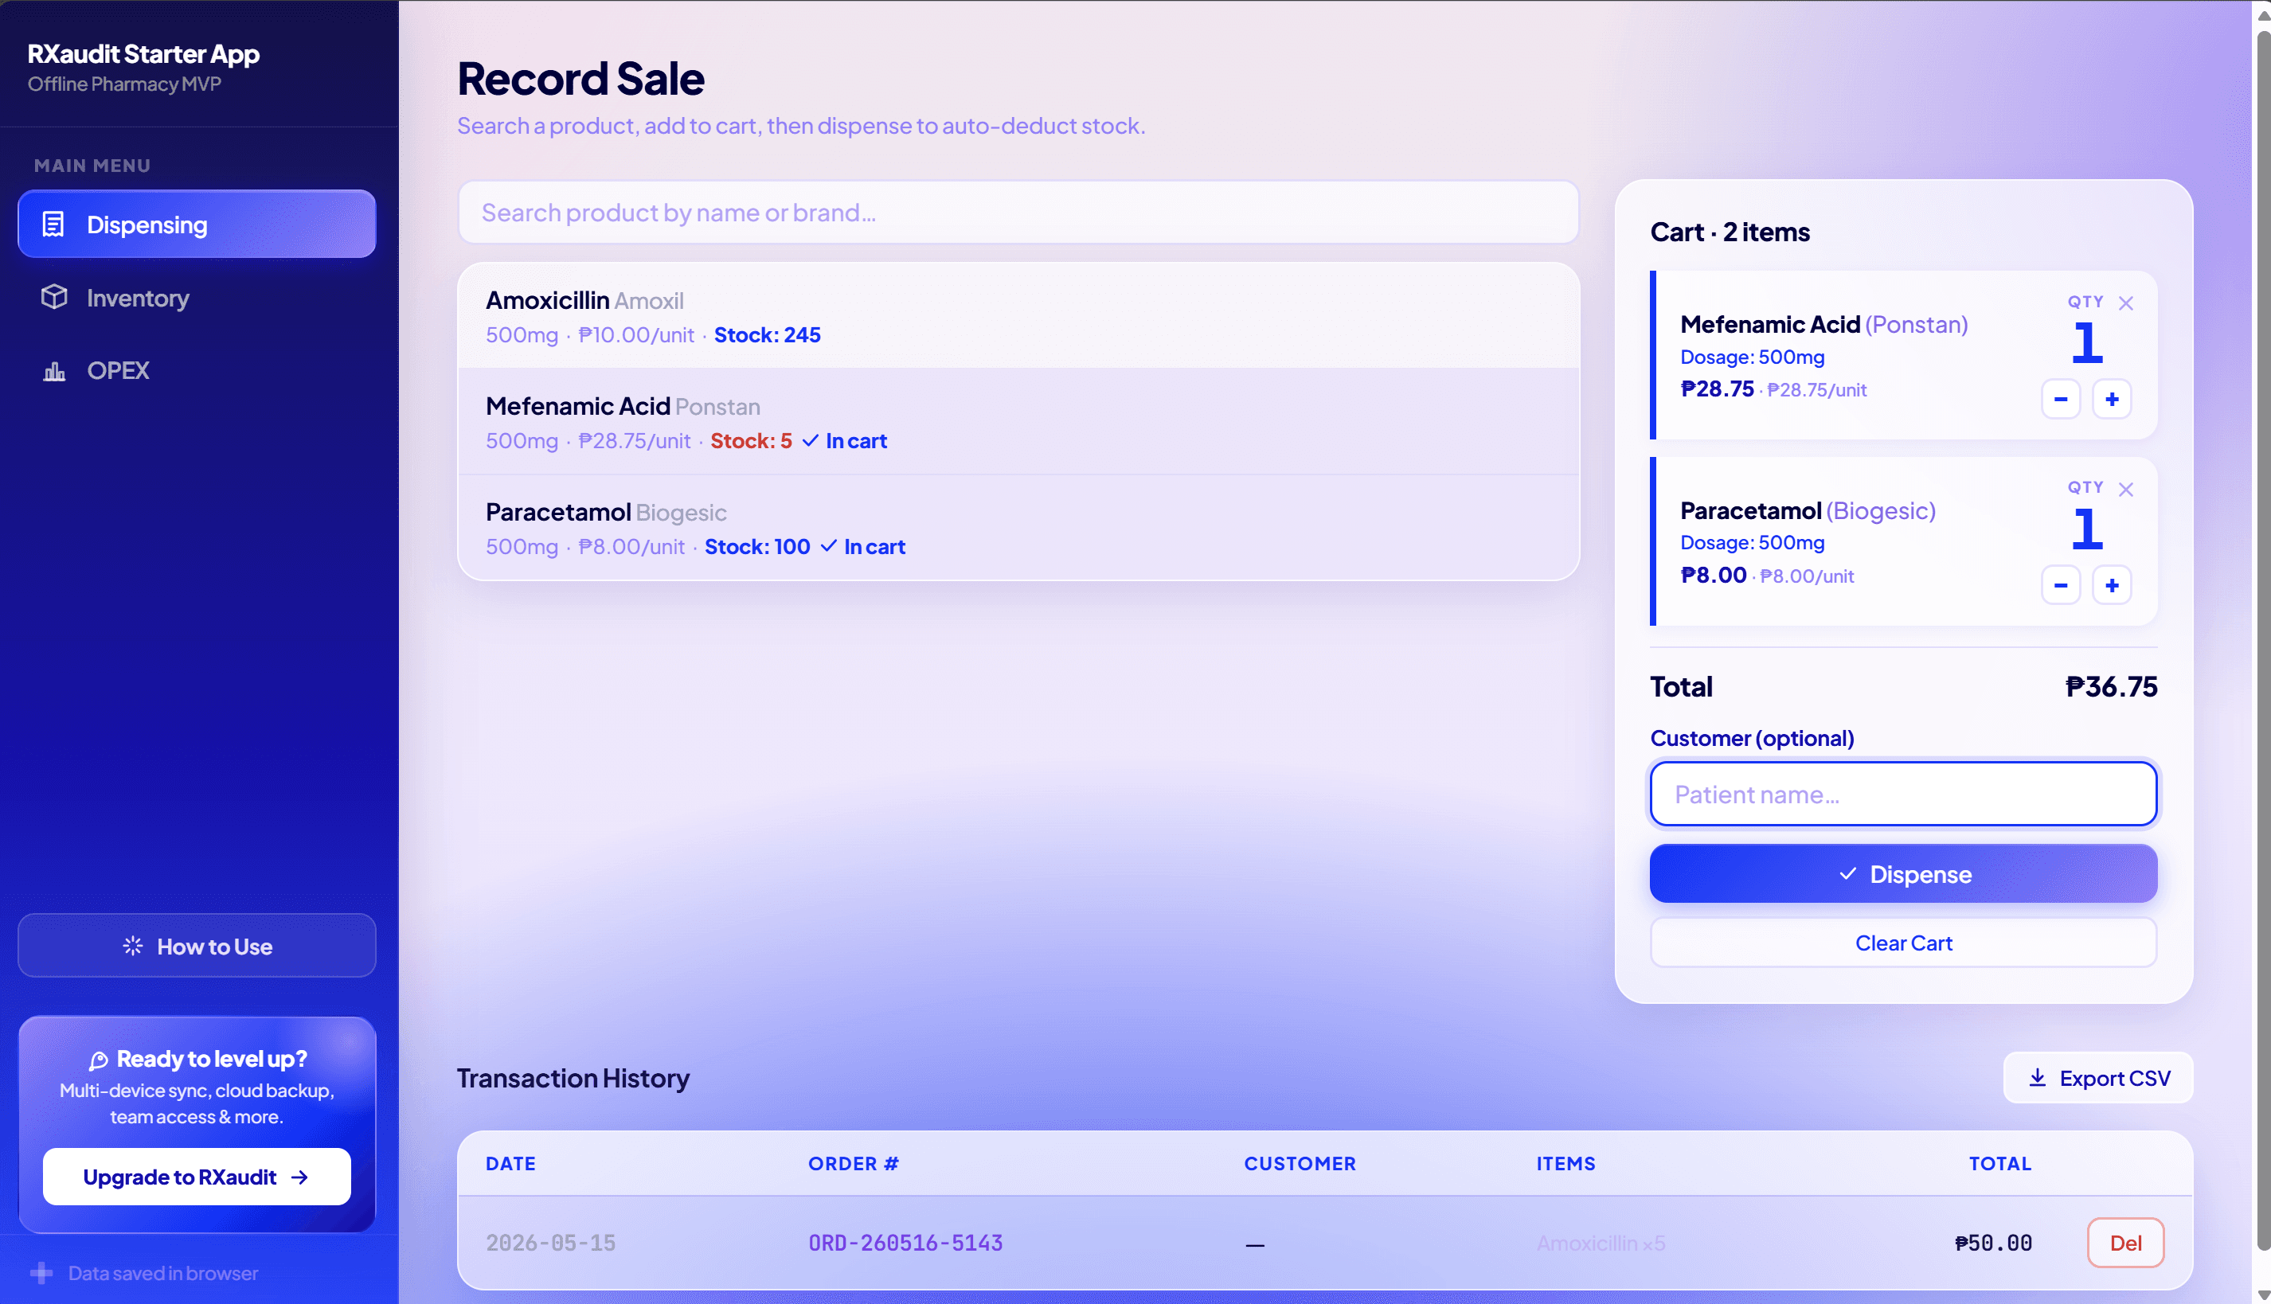Remove Mefenamic Acid from cart with X
2271x1304 pixels.
point(2125,303)
